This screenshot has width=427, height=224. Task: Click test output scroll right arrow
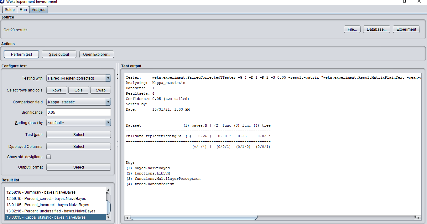pyautogui.click(x=418, y=217)
